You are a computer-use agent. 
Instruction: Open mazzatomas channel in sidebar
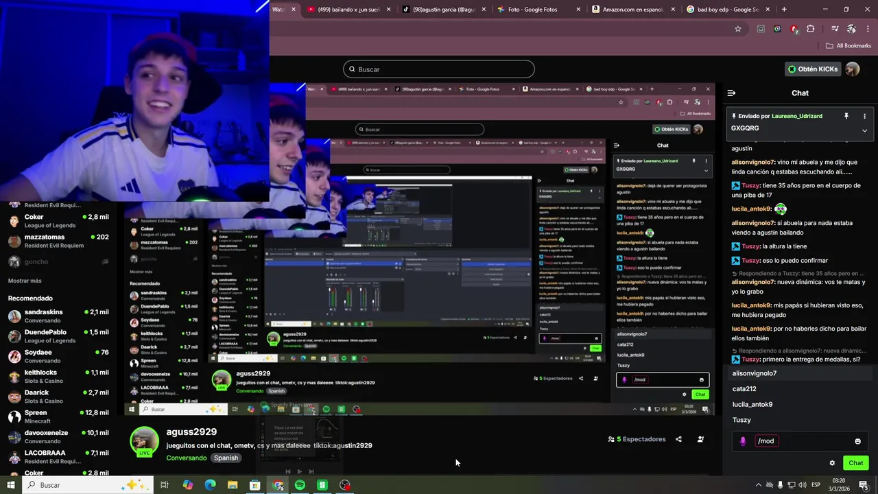click(58, 241)
